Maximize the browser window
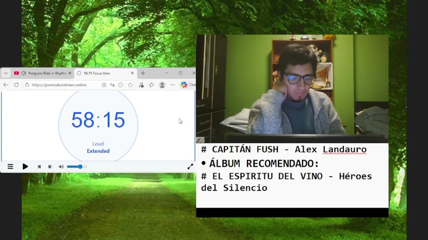The width and height of the screenshot is (428, 240). (180, 73)
